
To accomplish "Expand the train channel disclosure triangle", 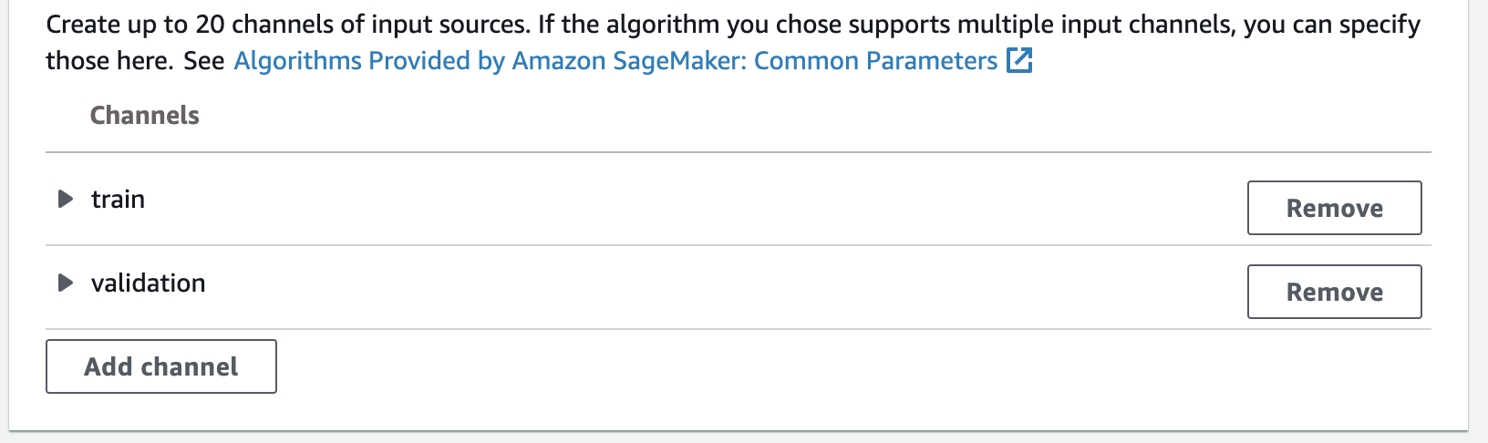I will click(x=65, y=199).
